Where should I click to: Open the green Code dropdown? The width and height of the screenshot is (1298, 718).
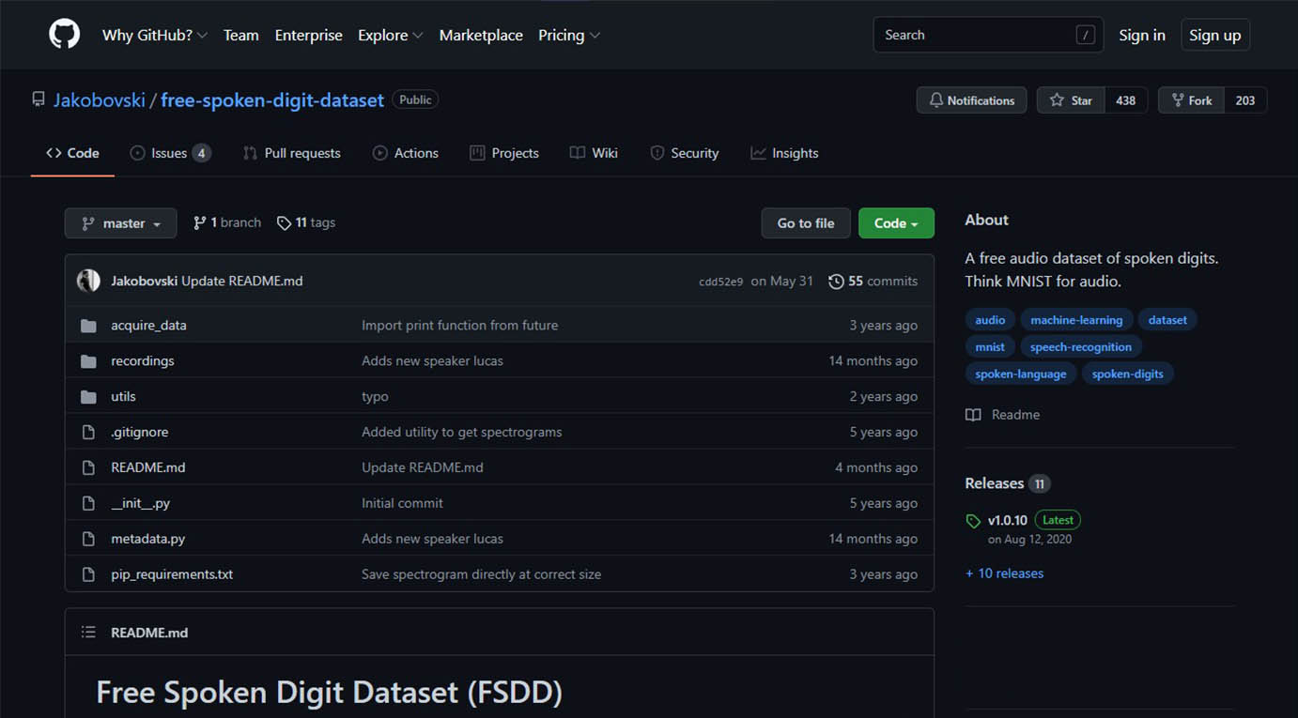(x=896, y=223)
